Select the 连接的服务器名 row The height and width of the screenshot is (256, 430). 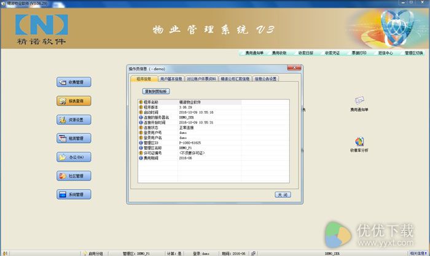(213, 117)
